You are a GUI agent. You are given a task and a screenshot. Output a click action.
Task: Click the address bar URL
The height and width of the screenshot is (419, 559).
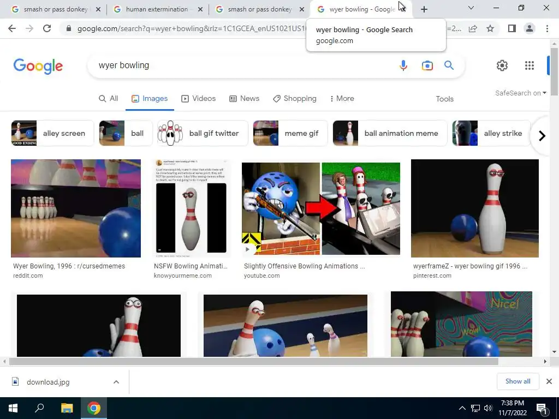tap(191, 28)
